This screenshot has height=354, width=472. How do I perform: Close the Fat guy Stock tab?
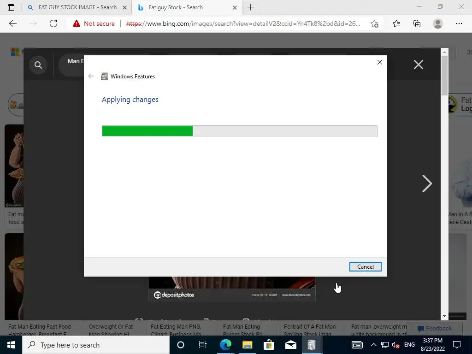pos(235,7)
